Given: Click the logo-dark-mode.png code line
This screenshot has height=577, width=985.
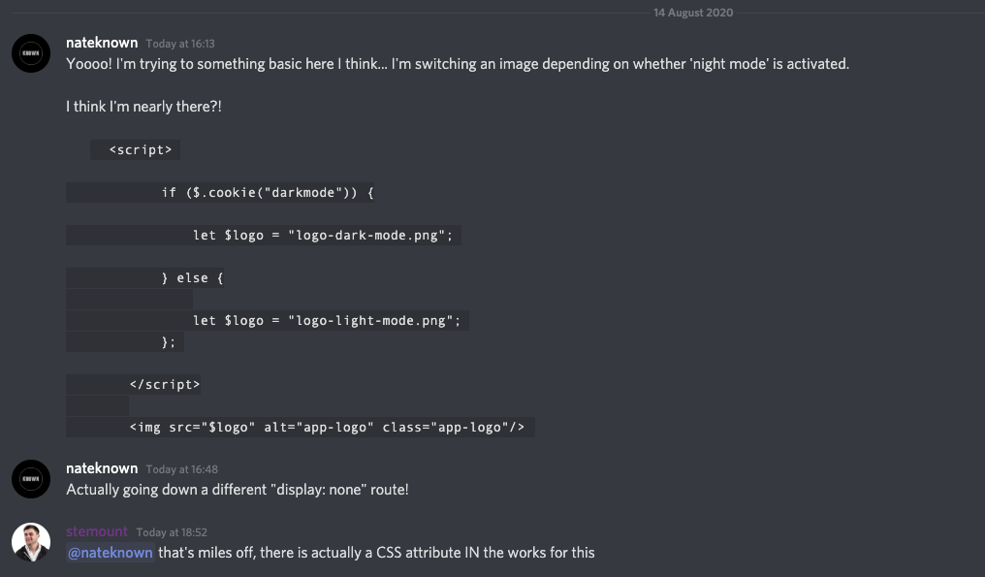Looking at the screenshot, I should click(263, 235).
